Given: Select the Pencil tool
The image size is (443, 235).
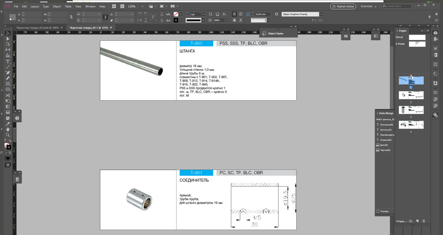Looking at the screenshot, I should [8, 78].
